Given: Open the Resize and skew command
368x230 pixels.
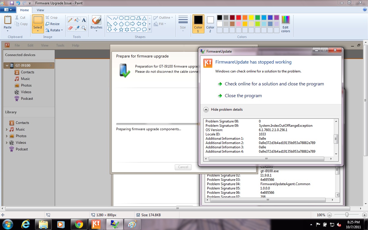Looking at the screenshot, I should tap(53, 24).
